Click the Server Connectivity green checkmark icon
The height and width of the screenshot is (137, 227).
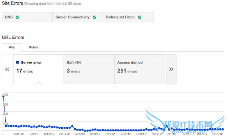click(94, 17)
